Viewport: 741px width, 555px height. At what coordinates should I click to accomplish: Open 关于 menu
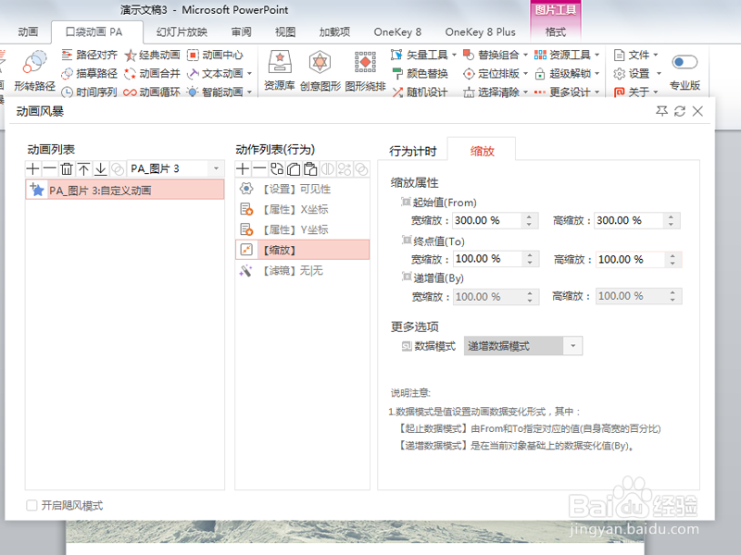[x=635, y=92]
